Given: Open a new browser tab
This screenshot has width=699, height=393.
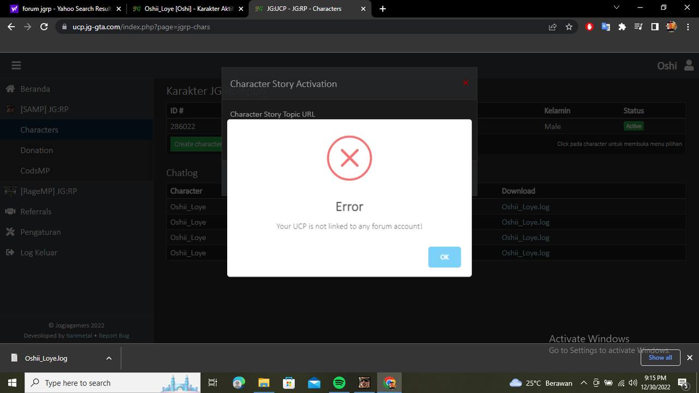Looking at the screenshot, I should 383,9.
